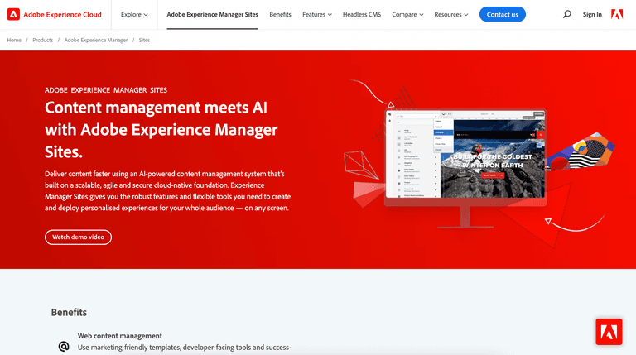Open the Adobe Experience Manager breadcrumb
Image resolution: width=636 pixels, height=355 pixels.
96,40
